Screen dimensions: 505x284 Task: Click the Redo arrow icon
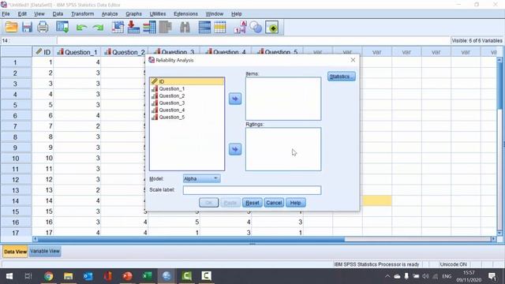[98, 28]
